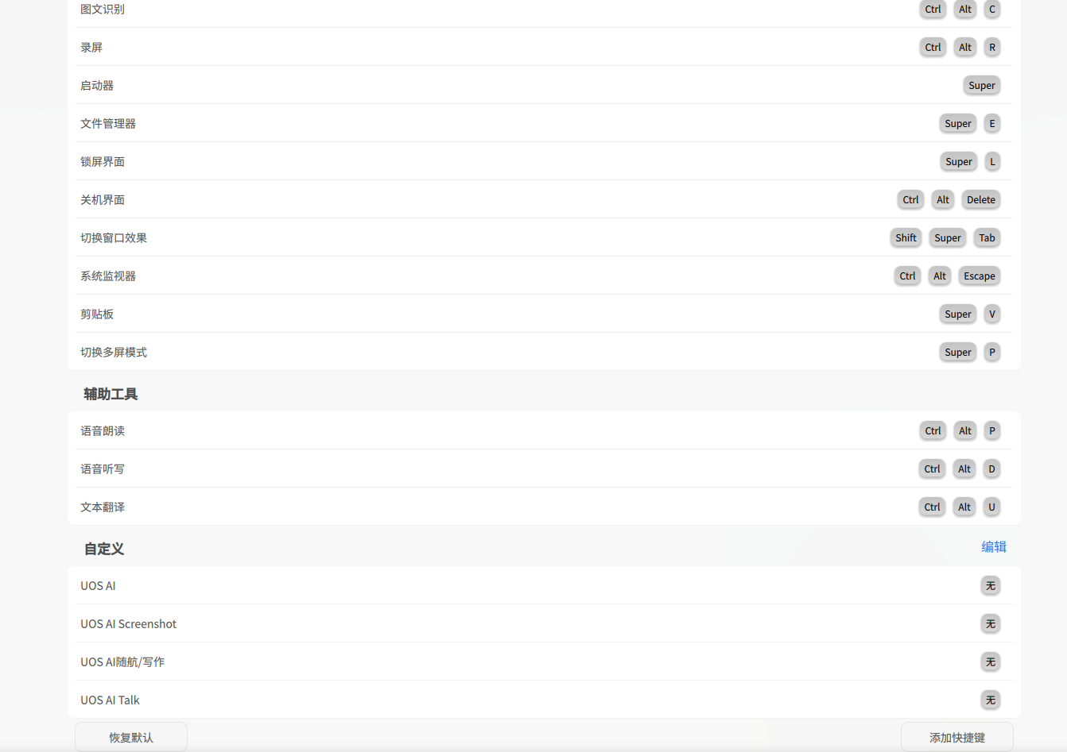Screen dimensions: 1067x752
Task: Click the Tab key for 切换窗口效果
Action: (x=987, y=237)
